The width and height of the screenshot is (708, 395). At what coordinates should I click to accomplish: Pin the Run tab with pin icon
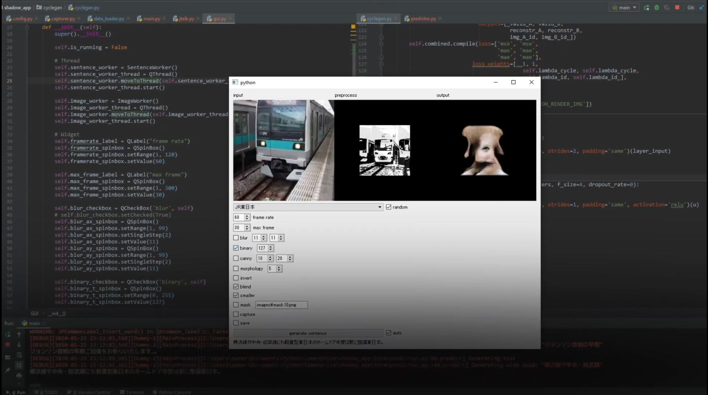7,370
